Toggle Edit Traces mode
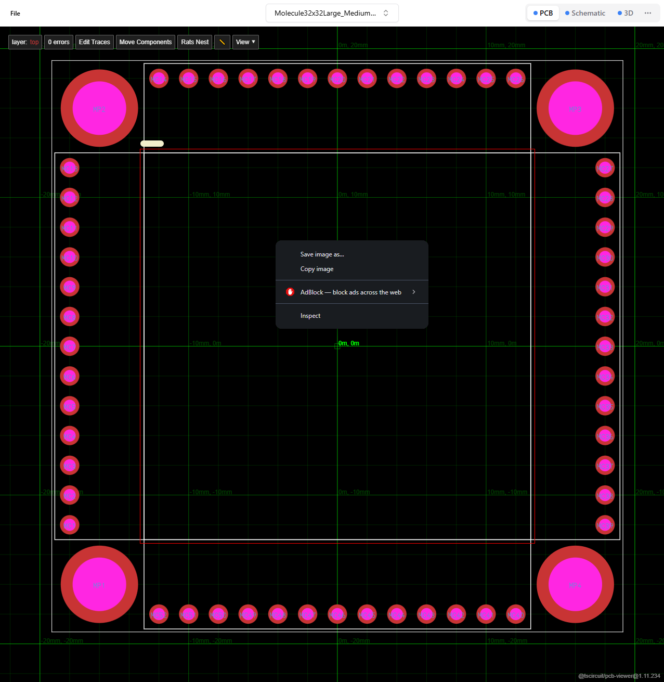Image resolution: width=664 pixels, height=682 pixels. (94, 42)
